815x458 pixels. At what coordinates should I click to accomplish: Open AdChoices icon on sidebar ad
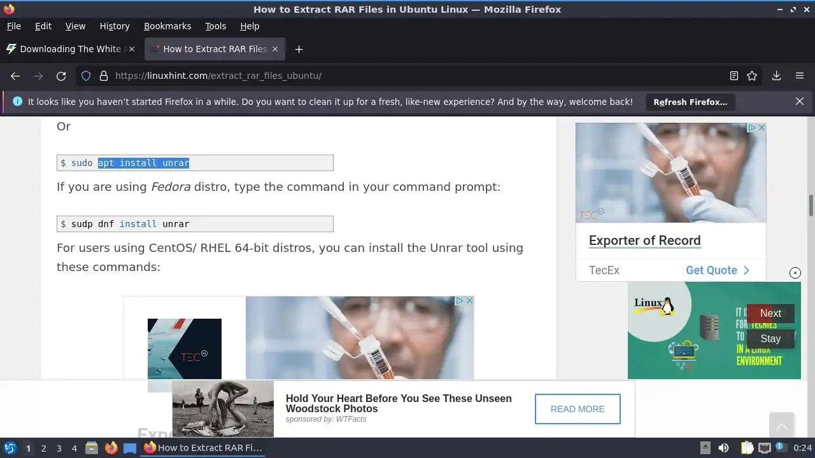[x=752, y=128]
